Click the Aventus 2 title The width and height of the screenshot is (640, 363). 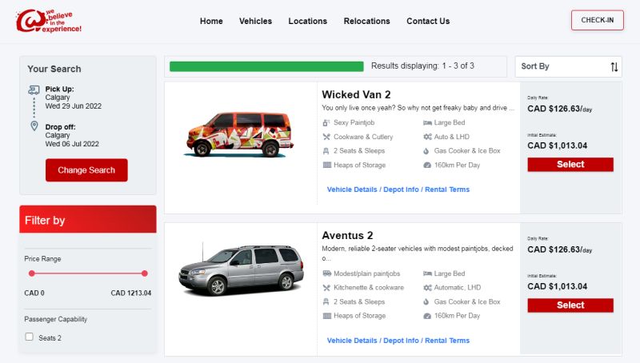[347, 235]
